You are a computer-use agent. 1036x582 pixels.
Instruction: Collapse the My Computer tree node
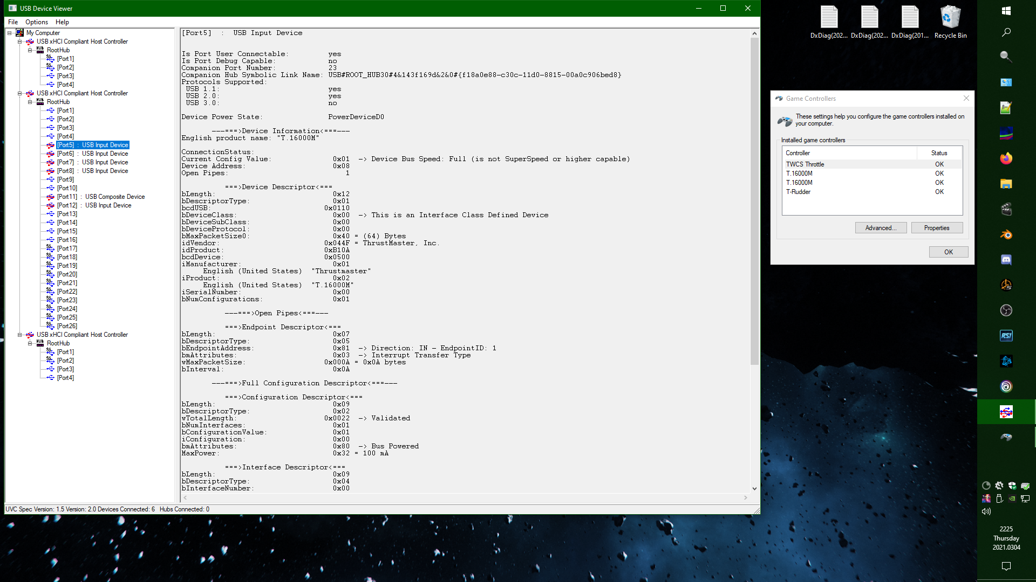click(x=9, y=33)
